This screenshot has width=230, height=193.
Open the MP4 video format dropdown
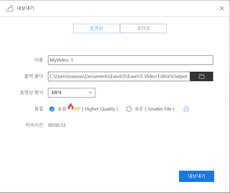pyautogui.click(x=72, y=93)
